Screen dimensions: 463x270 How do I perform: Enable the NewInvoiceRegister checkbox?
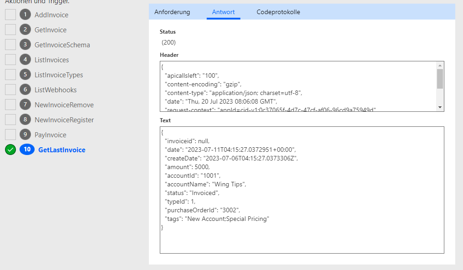coord(10,120)
